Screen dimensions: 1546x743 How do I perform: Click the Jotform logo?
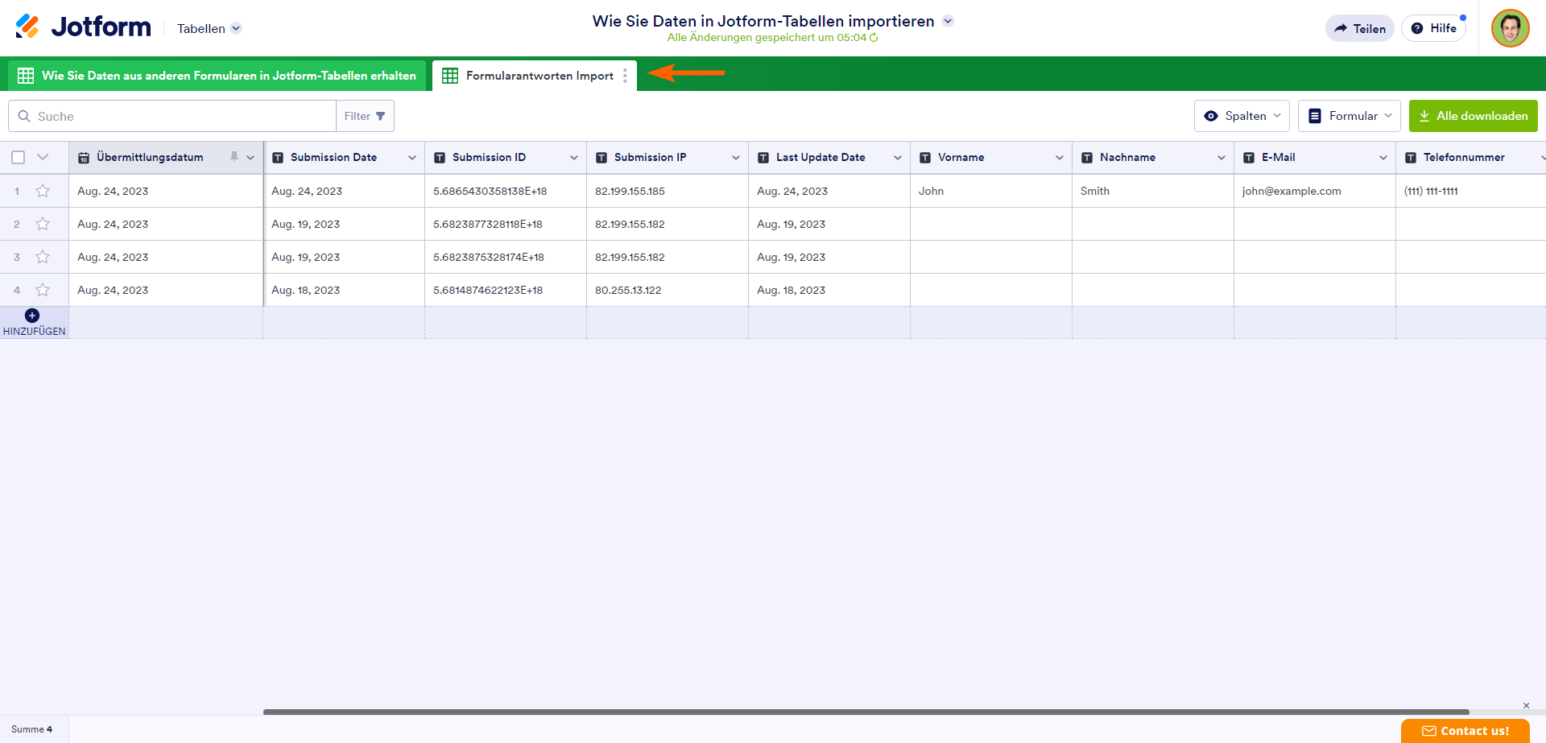[83, 27]
